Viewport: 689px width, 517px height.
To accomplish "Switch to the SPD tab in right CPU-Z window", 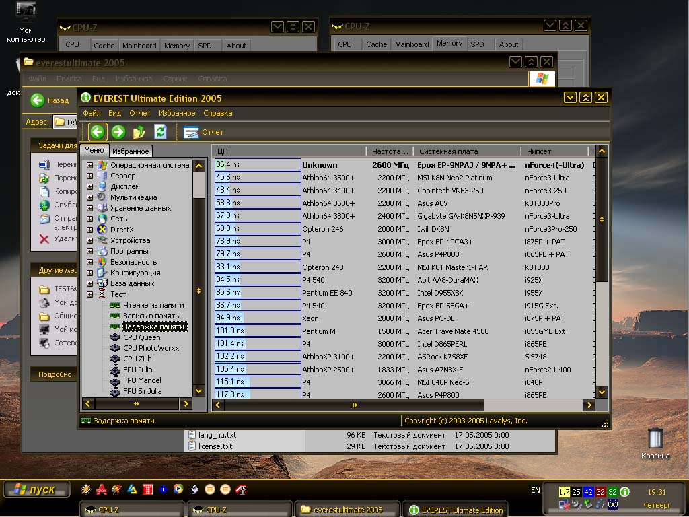I will 477,44.
